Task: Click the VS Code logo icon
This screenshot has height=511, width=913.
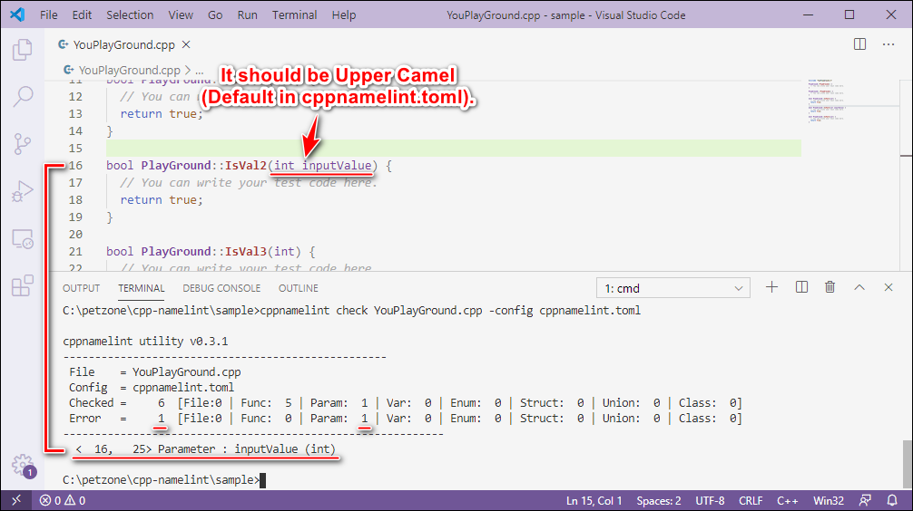Action: point(17,14)
